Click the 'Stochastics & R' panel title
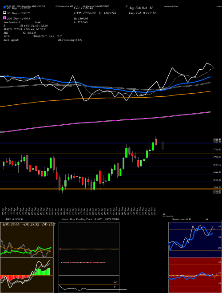Screen dimensions: 222x293 pos(181,219)
